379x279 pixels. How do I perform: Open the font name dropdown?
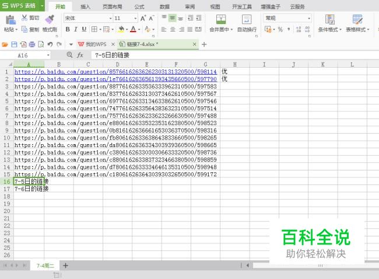pos(110,19)
